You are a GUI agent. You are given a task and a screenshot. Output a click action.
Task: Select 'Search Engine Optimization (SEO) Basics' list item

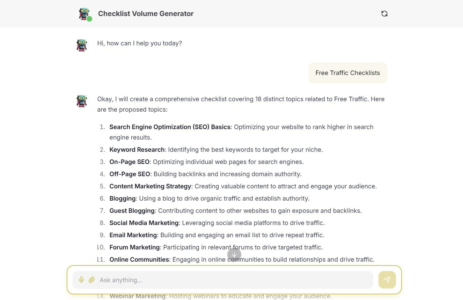click(x=241, y=132)
